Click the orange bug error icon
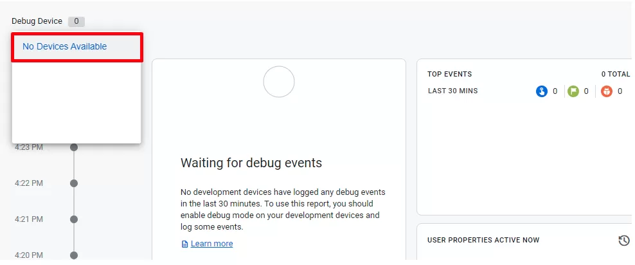This screenshot has height=265, width=635. click(607, 91)
